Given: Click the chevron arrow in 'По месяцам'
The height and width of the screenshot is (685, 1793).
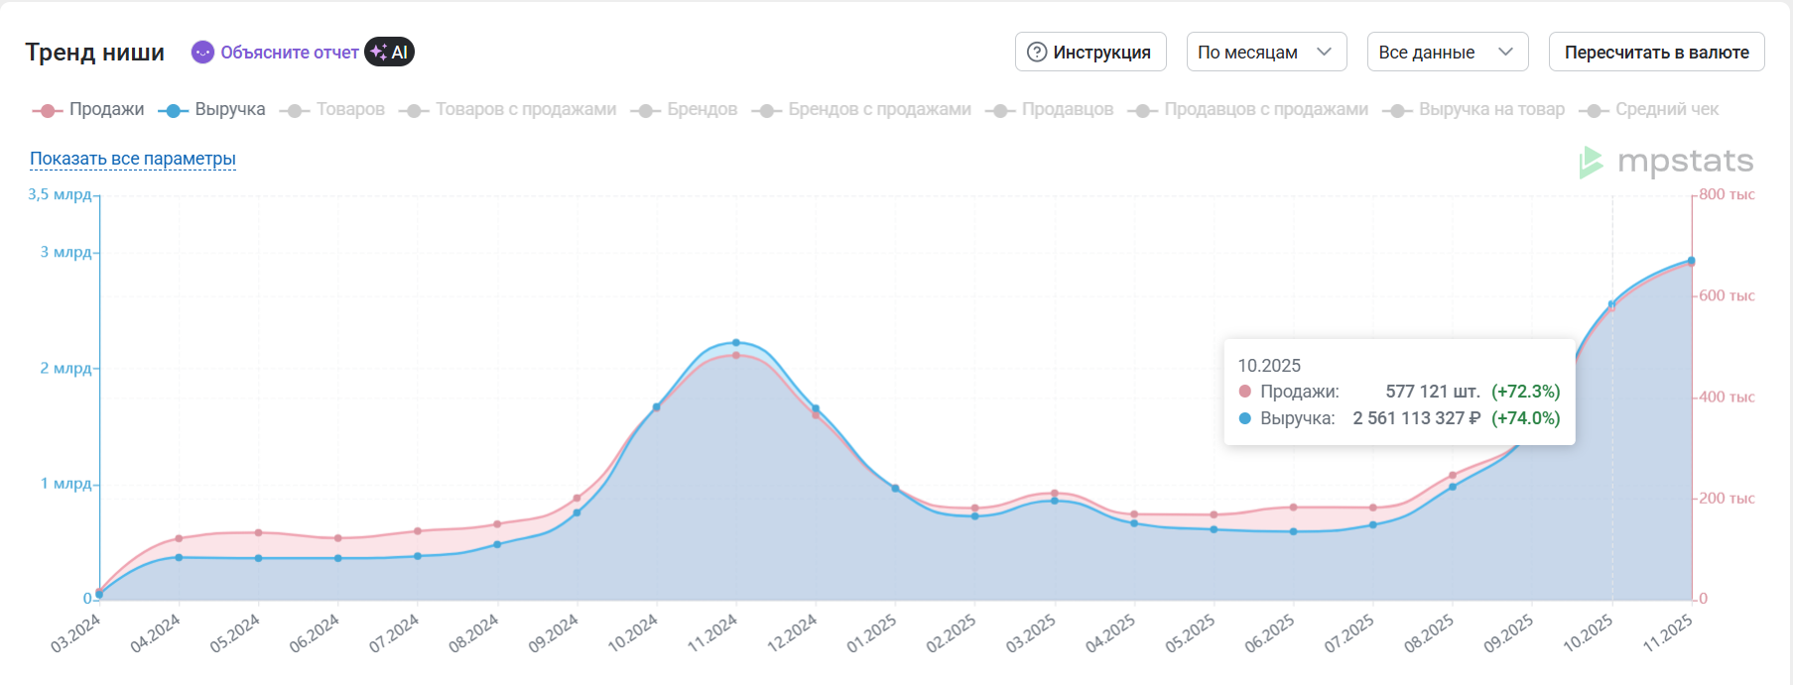Looking at the screenshot, I should click(1324, 53).
